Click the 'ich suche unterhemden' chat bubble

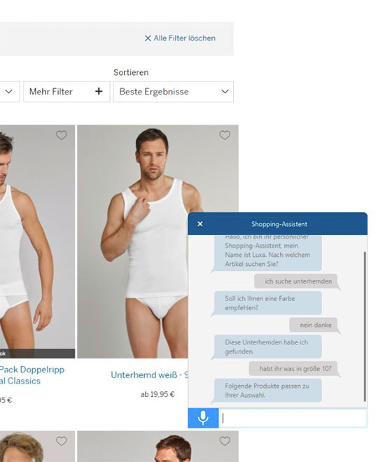tap(297, 281)
